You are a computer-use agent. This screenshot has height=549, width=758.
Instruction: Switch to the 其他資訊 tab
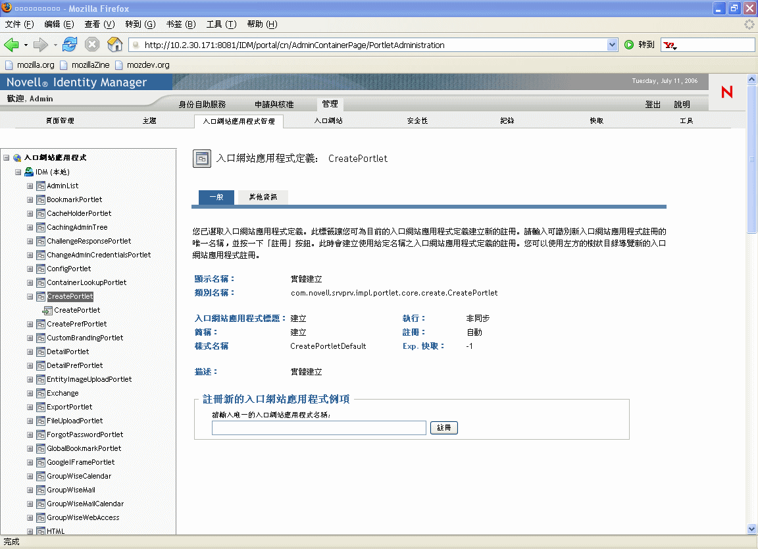tap(263, 197)
